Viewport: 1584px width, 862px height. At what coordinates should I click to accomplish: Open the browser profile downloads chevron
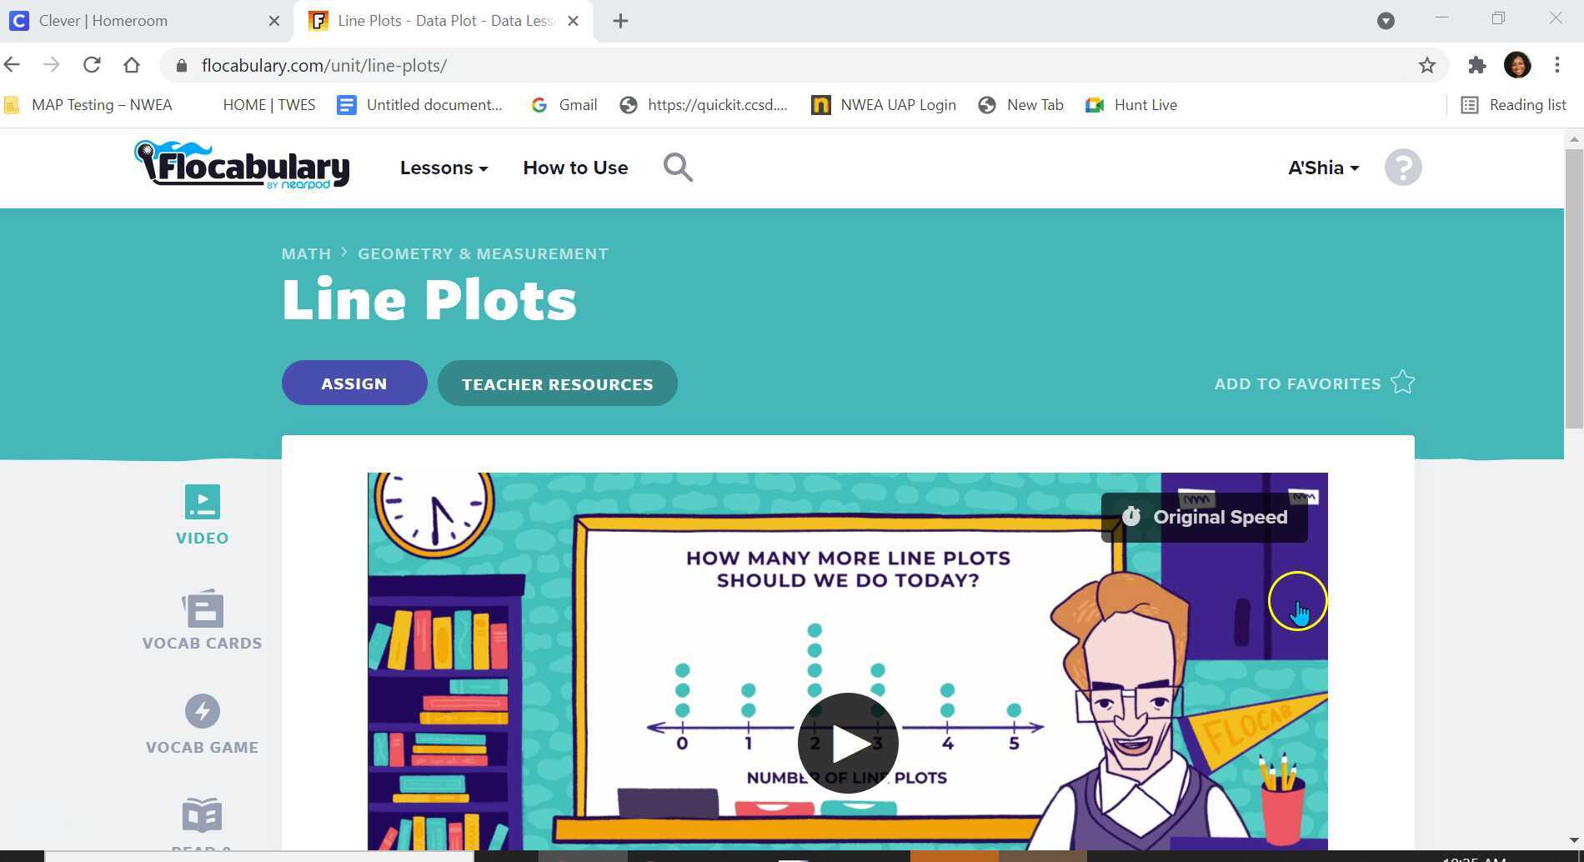click(1386, 20)
